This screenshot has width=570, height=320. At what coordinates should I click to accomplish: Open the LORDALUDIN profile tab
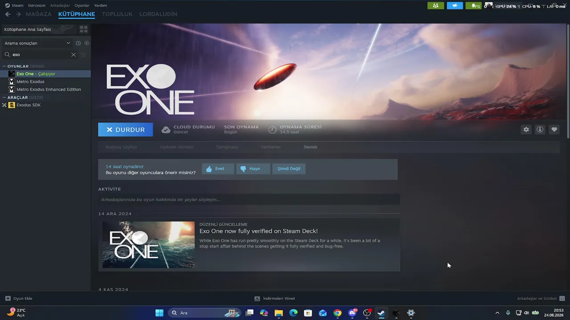pyautogui.click(x=158, y=14)
